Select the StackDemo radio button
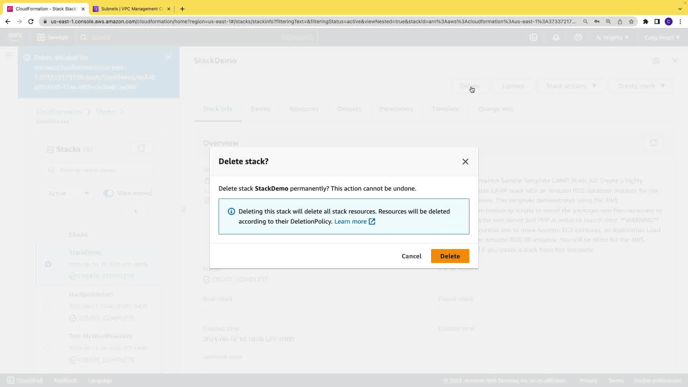 (x=48, y=264)
